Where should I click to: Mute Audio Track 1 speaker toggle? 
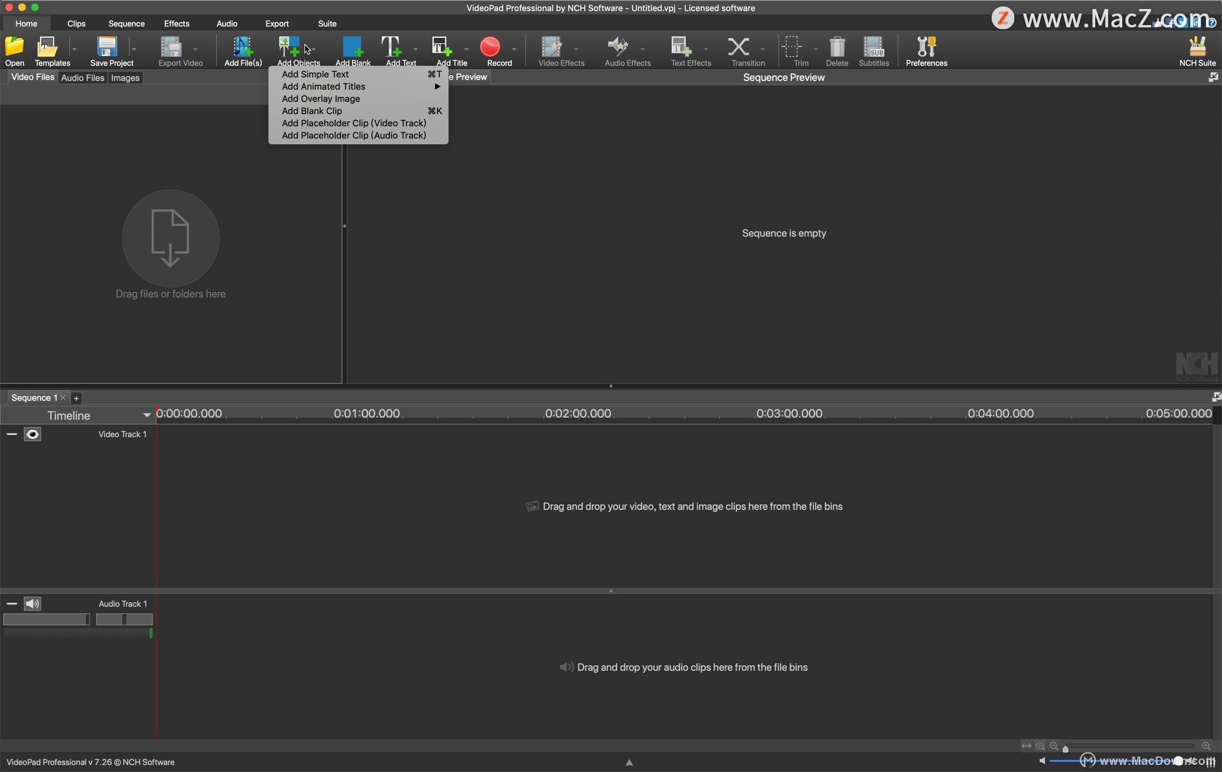[32, 604]
